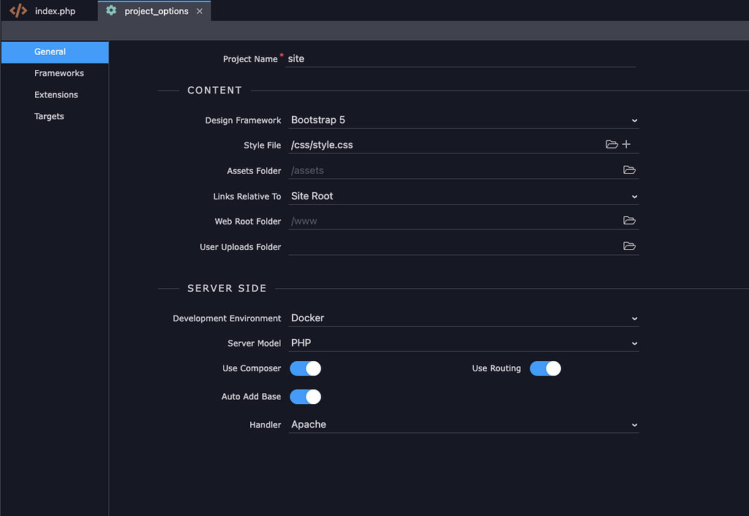Browse for the Assets Folder
The height and width of the screenshot is (516, 749).
pos(629,170)
